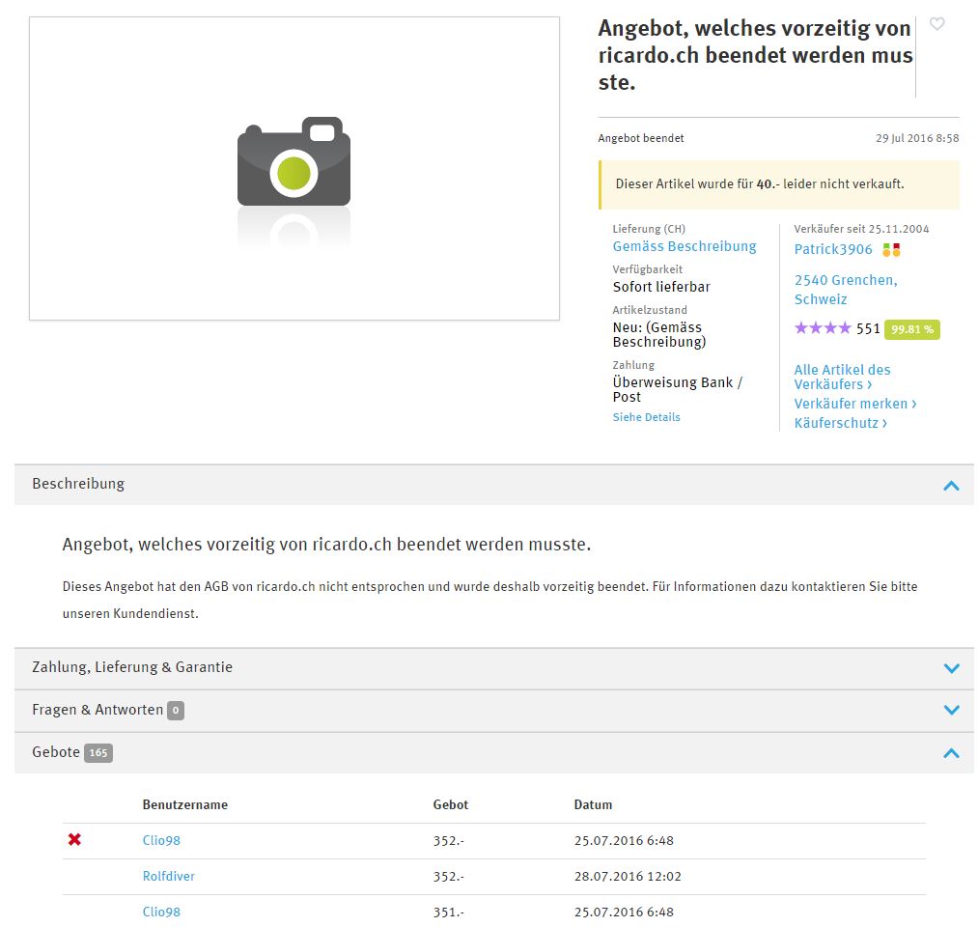Select bid amount 351.-
This screenshot has width=978, height=927.
point(449,912)
